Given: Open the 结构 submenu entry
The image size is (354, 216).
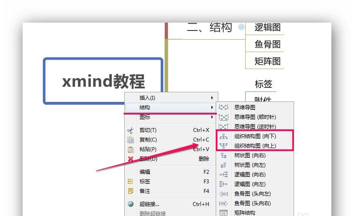Looking at the screenshot, I should [171, 108].
